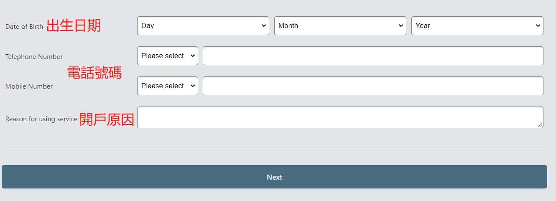Focus the Mobile Number text field
This screenshot has height=201, width=556.
[x=373, y=86]
